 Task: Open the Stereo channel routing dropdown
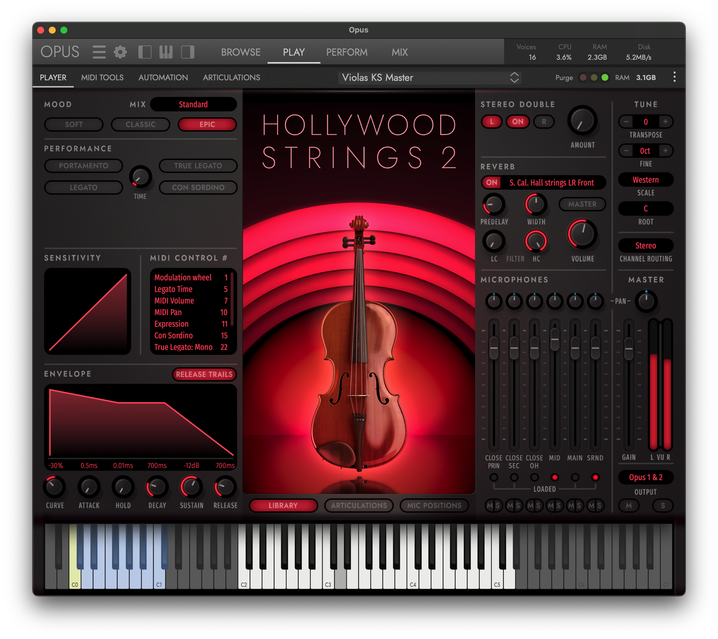point(646,245)
